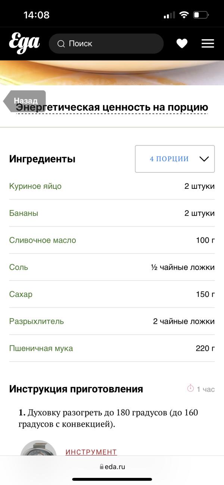Click the servings dropdown chevron arrow
The height and width of the screenshot is (485, 224).
[x=204, y=159]
